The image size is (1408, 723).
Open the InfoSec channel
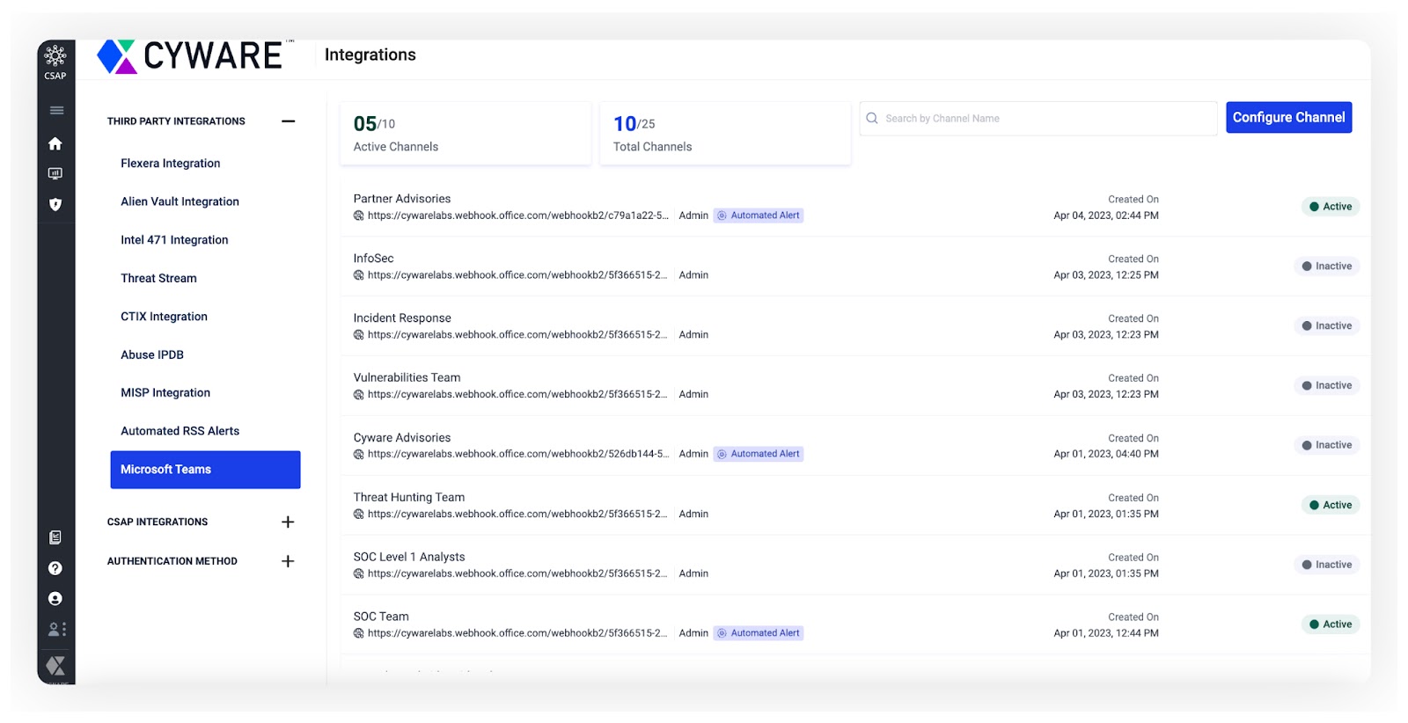click(x=374, y=259)
